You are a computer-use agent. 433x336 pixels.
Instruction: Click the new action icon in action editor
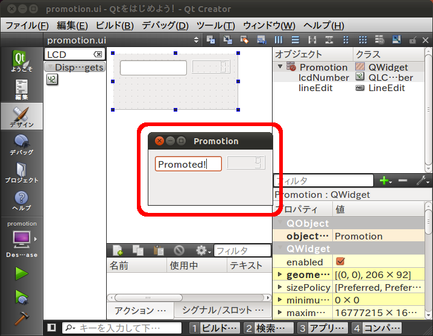pos(118,250)
